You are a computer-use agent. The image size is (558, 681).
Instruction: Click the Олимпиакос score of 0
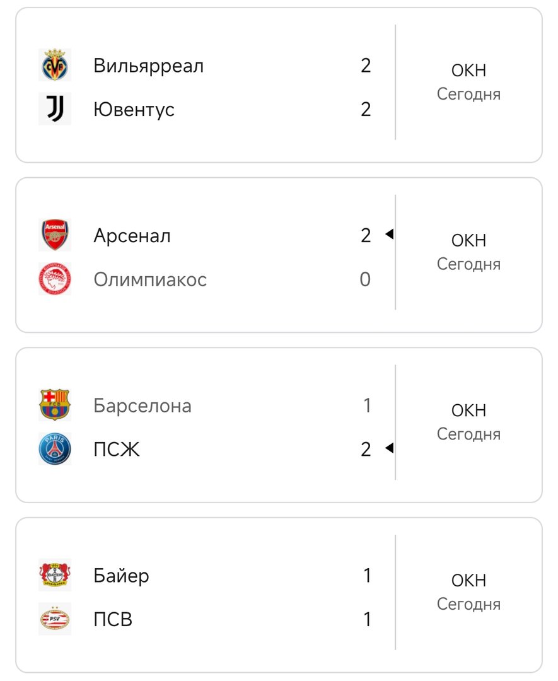coord(365,279)
